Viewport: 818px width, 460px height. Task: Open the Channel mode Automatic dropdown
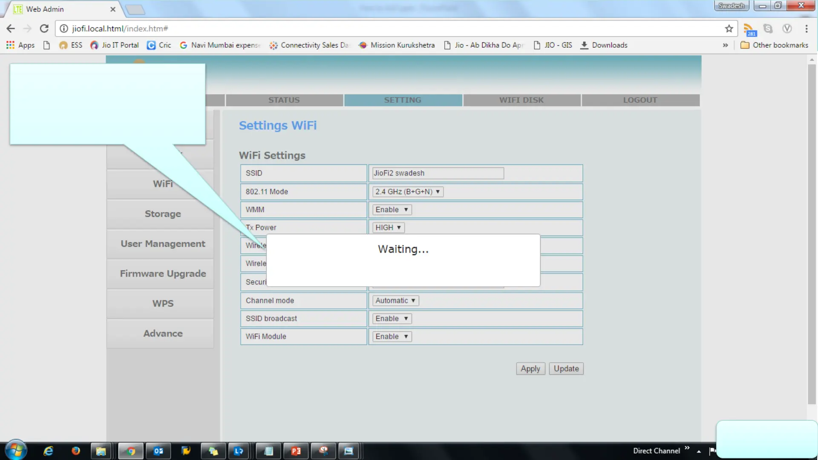(395, 301)
